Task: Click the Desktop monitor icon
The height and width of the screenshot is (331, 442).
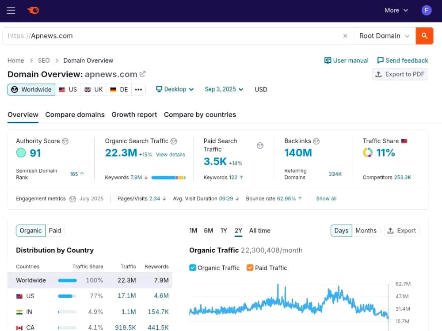Action: (159, 89)
